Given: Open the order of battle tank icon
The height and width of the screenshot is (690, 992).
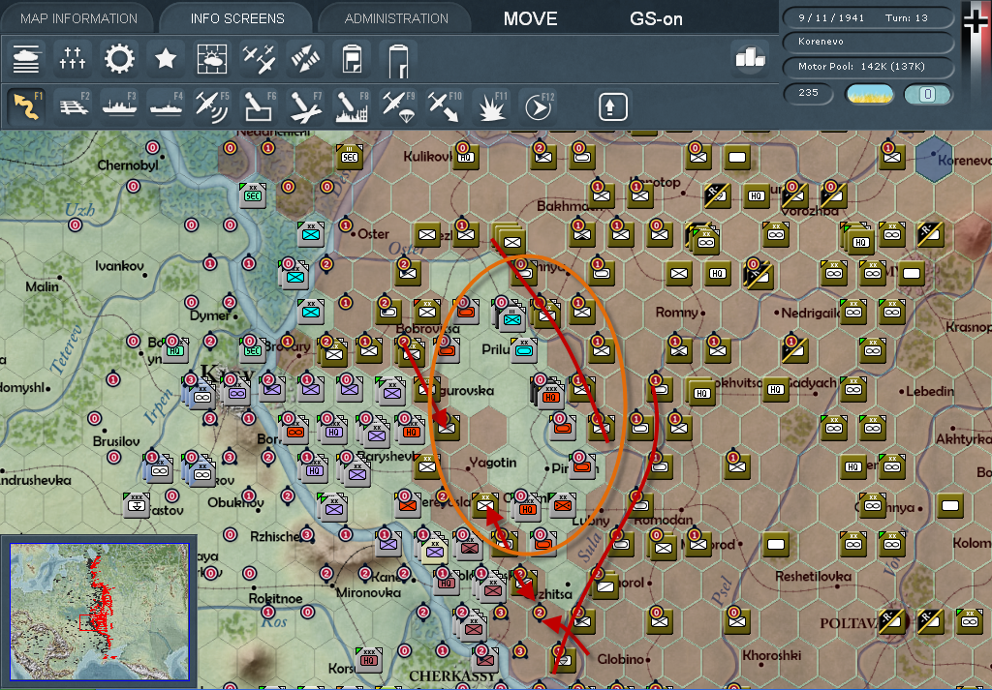Looking at the screenshot, I should tap(26, 59).
